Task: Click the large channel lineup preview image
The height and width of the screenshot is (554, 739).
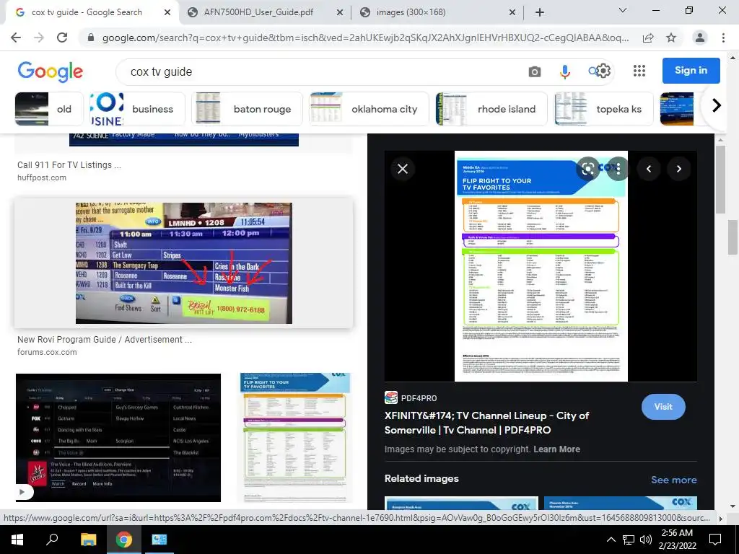Action: click(541, 266)
